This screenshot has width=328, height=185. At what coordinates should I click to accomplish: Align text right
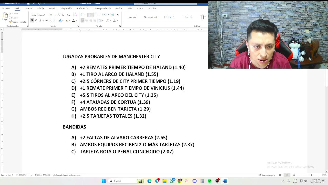pos(91,20)
